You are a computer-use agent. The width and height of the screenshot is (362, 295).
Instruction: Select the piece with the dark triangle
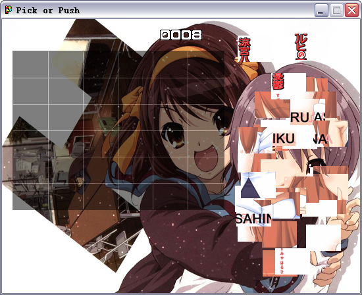(258, 185)
